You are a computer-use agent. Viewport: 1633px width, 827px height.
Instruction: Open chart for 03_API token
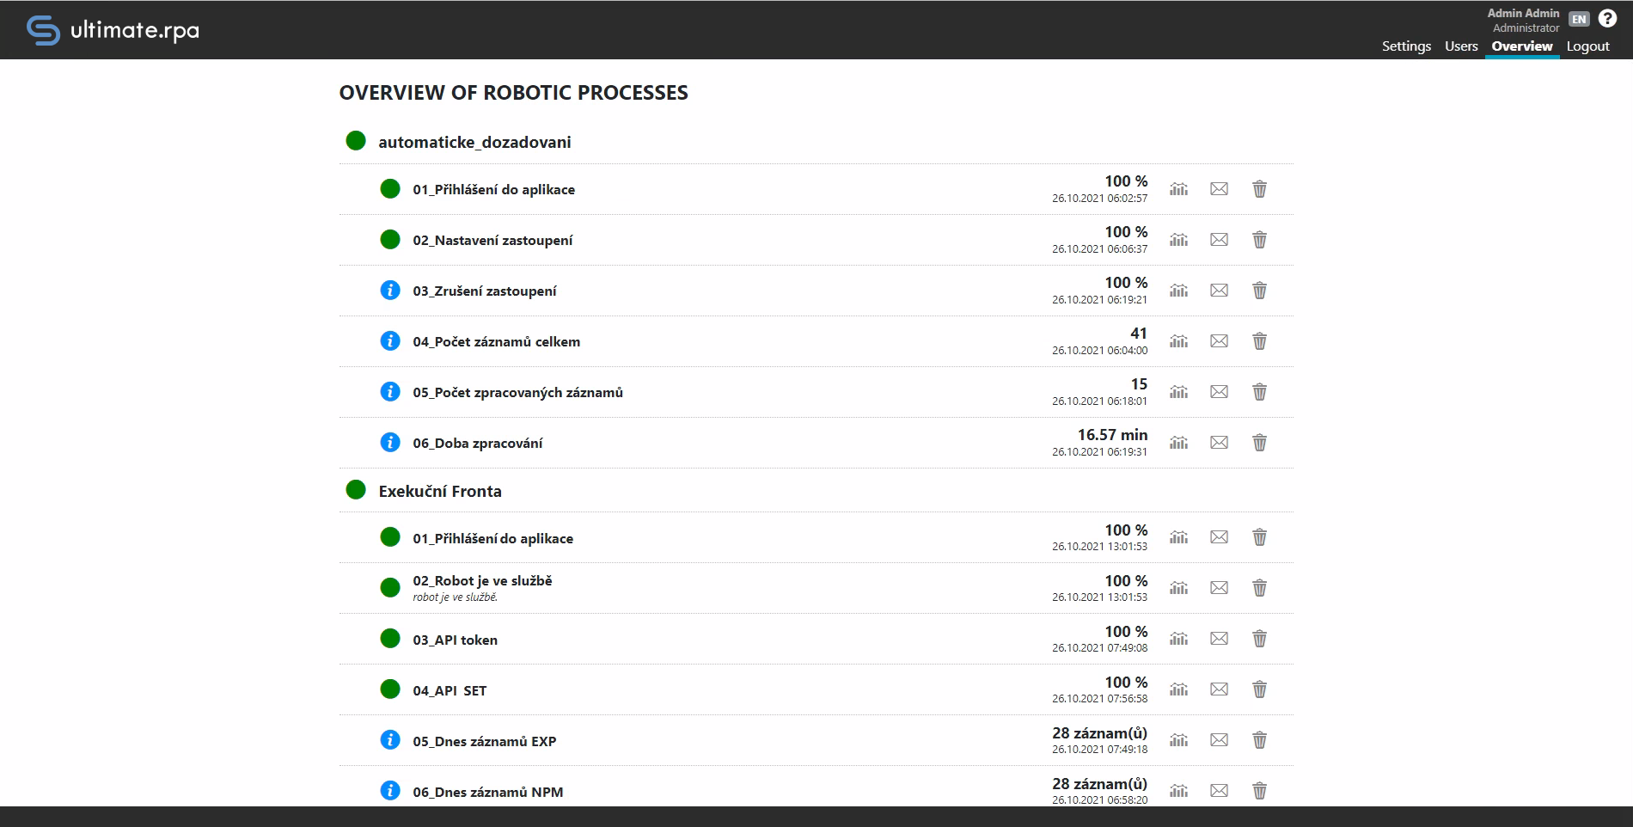tap(1178, 639)
